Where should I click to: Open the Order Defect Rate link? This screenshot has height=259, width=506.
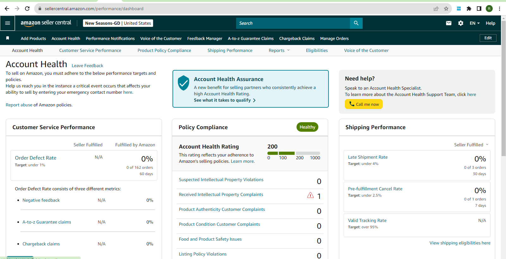[35, 158]
